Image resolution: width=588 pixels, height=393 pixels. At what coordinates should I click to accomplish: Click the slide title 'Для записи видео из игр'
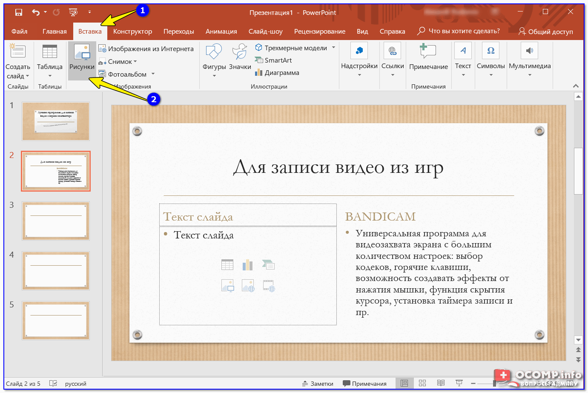click(x=338, y=168)
